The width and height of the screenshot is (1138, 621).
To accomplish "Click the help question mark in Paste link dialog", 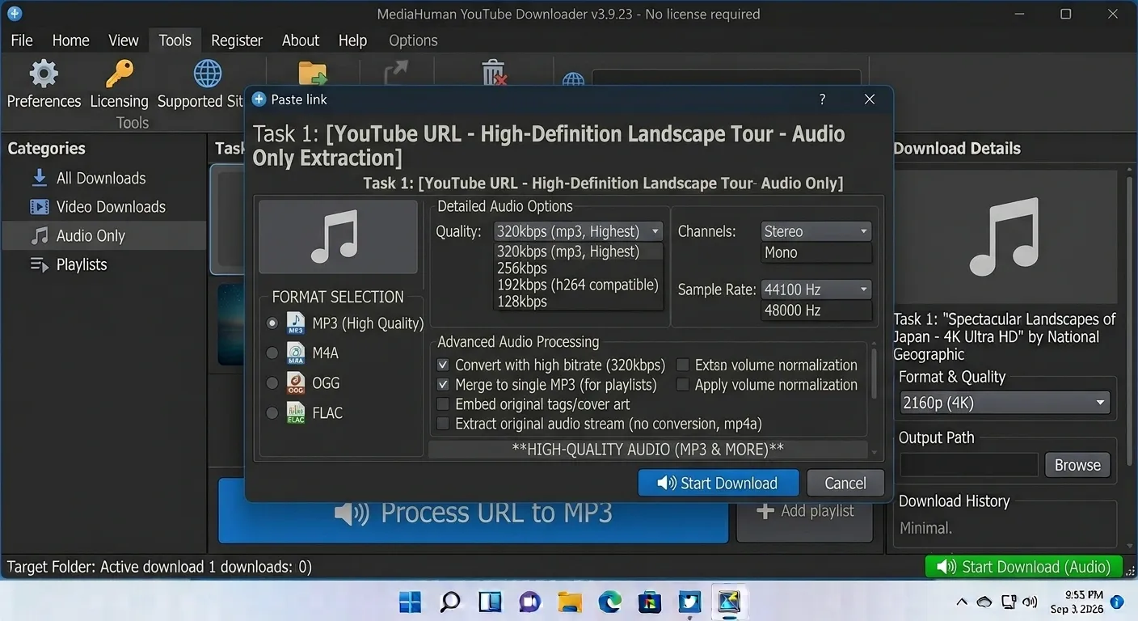I will [822, 99].
